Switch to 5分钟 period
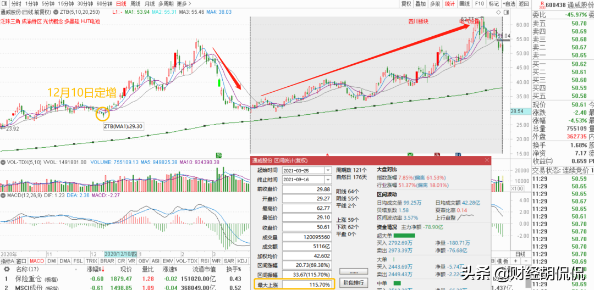The height and width of the screenshot is (290, 594). point(48,4)
